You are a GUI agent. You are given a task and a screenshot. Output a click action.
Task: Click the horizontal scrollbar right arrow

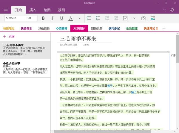[x=175, y=132]
